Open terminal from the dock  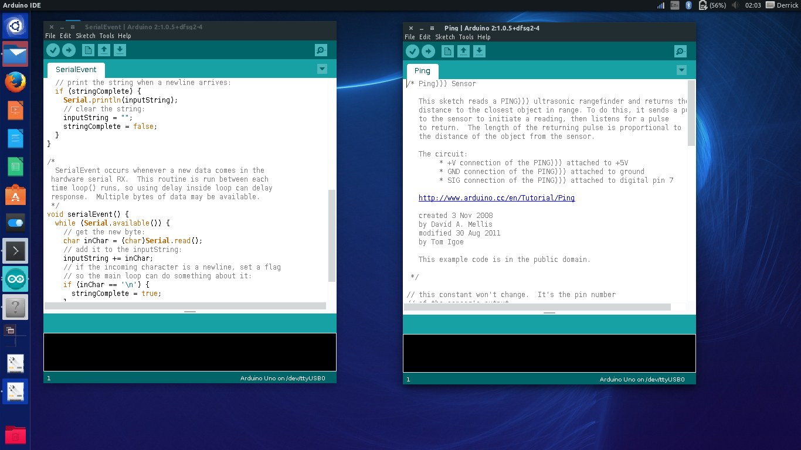tap(15, 251)
